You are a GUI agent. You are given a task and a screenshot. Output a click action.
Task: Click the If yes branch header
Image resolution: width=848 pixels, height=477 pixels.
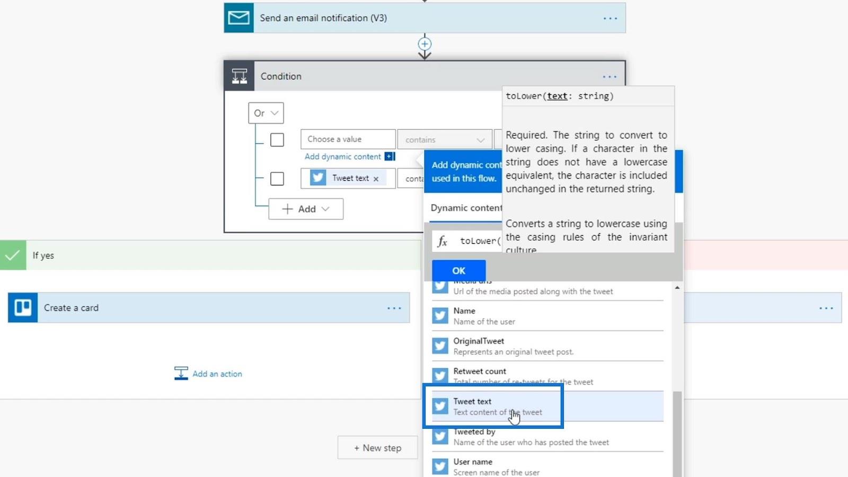210,255
